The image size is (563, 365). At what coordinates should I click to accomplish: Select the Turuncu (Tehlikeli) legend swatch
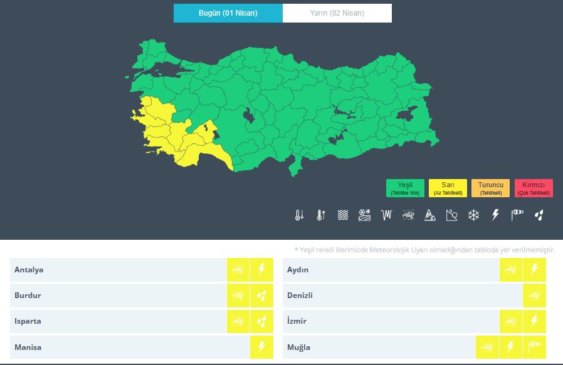coord(491,188)
